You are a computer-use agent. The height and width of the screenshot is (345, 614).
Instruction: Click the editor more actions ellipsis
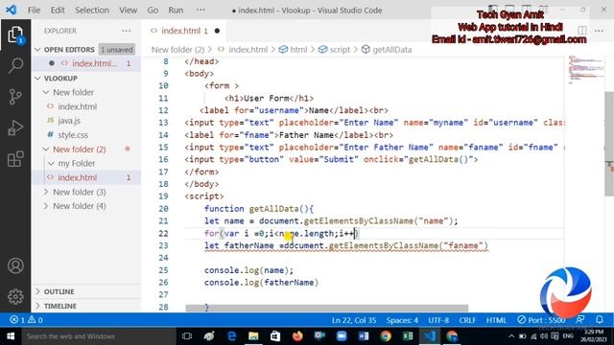point(599,31)
